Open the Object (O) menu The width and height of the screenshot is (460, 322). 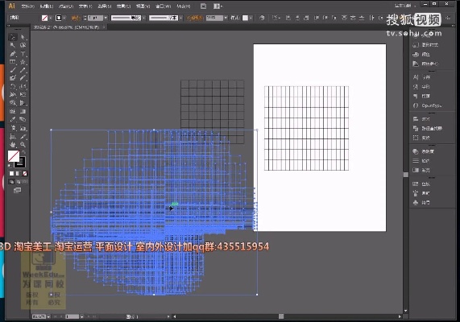[66, 6]
